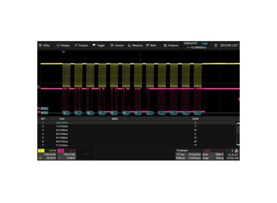Select decode row with time 59.5152us

click(136, 142)
